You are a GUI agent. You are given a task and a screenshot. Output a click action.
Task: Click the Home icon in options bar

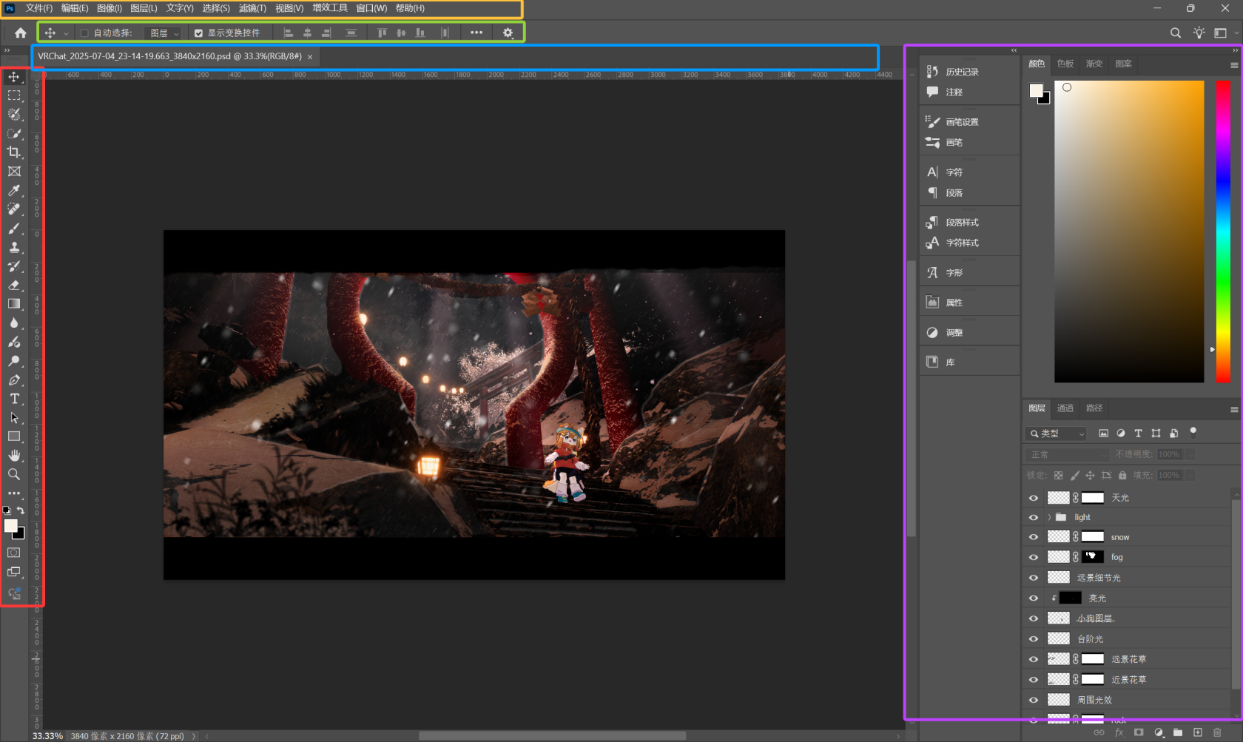(21, 33)
